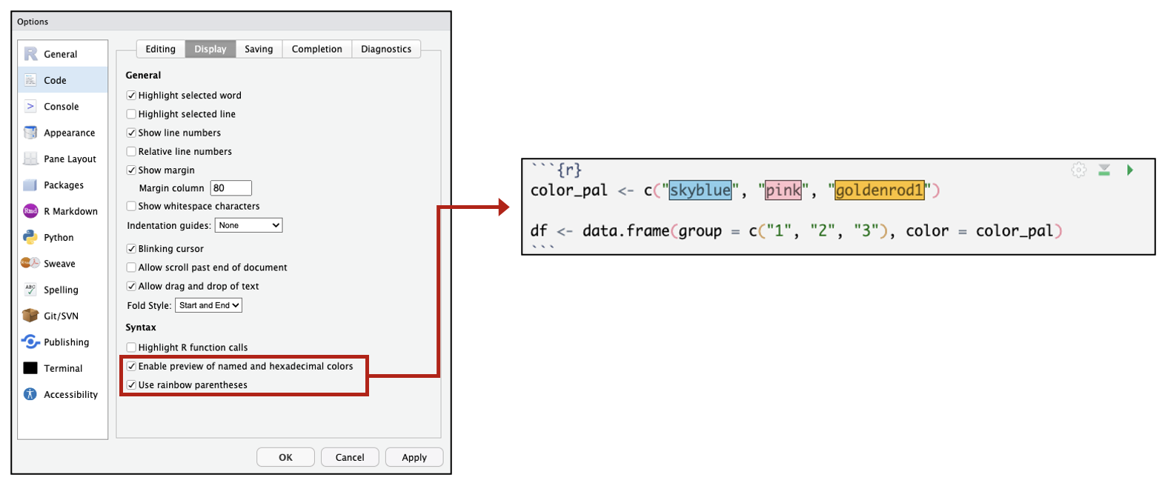
Task: Run all chunks above icon
Action: click(x=1104, y=170)
